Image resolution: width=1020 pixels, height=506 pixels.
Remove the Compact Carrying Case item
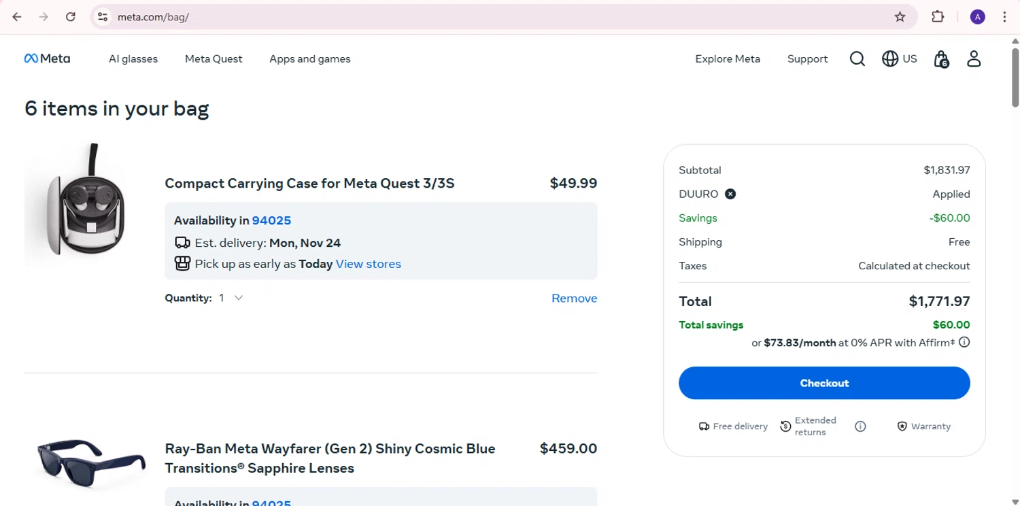tap(574, 298)
